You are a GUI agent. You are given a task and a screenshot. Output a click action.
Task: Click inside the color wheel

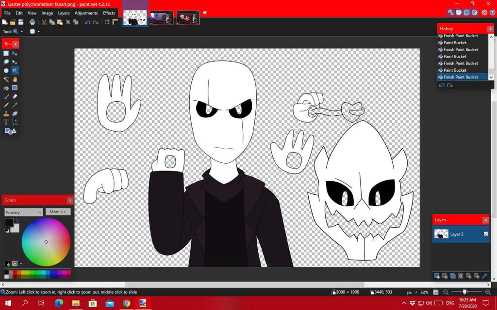pos(46,242)
